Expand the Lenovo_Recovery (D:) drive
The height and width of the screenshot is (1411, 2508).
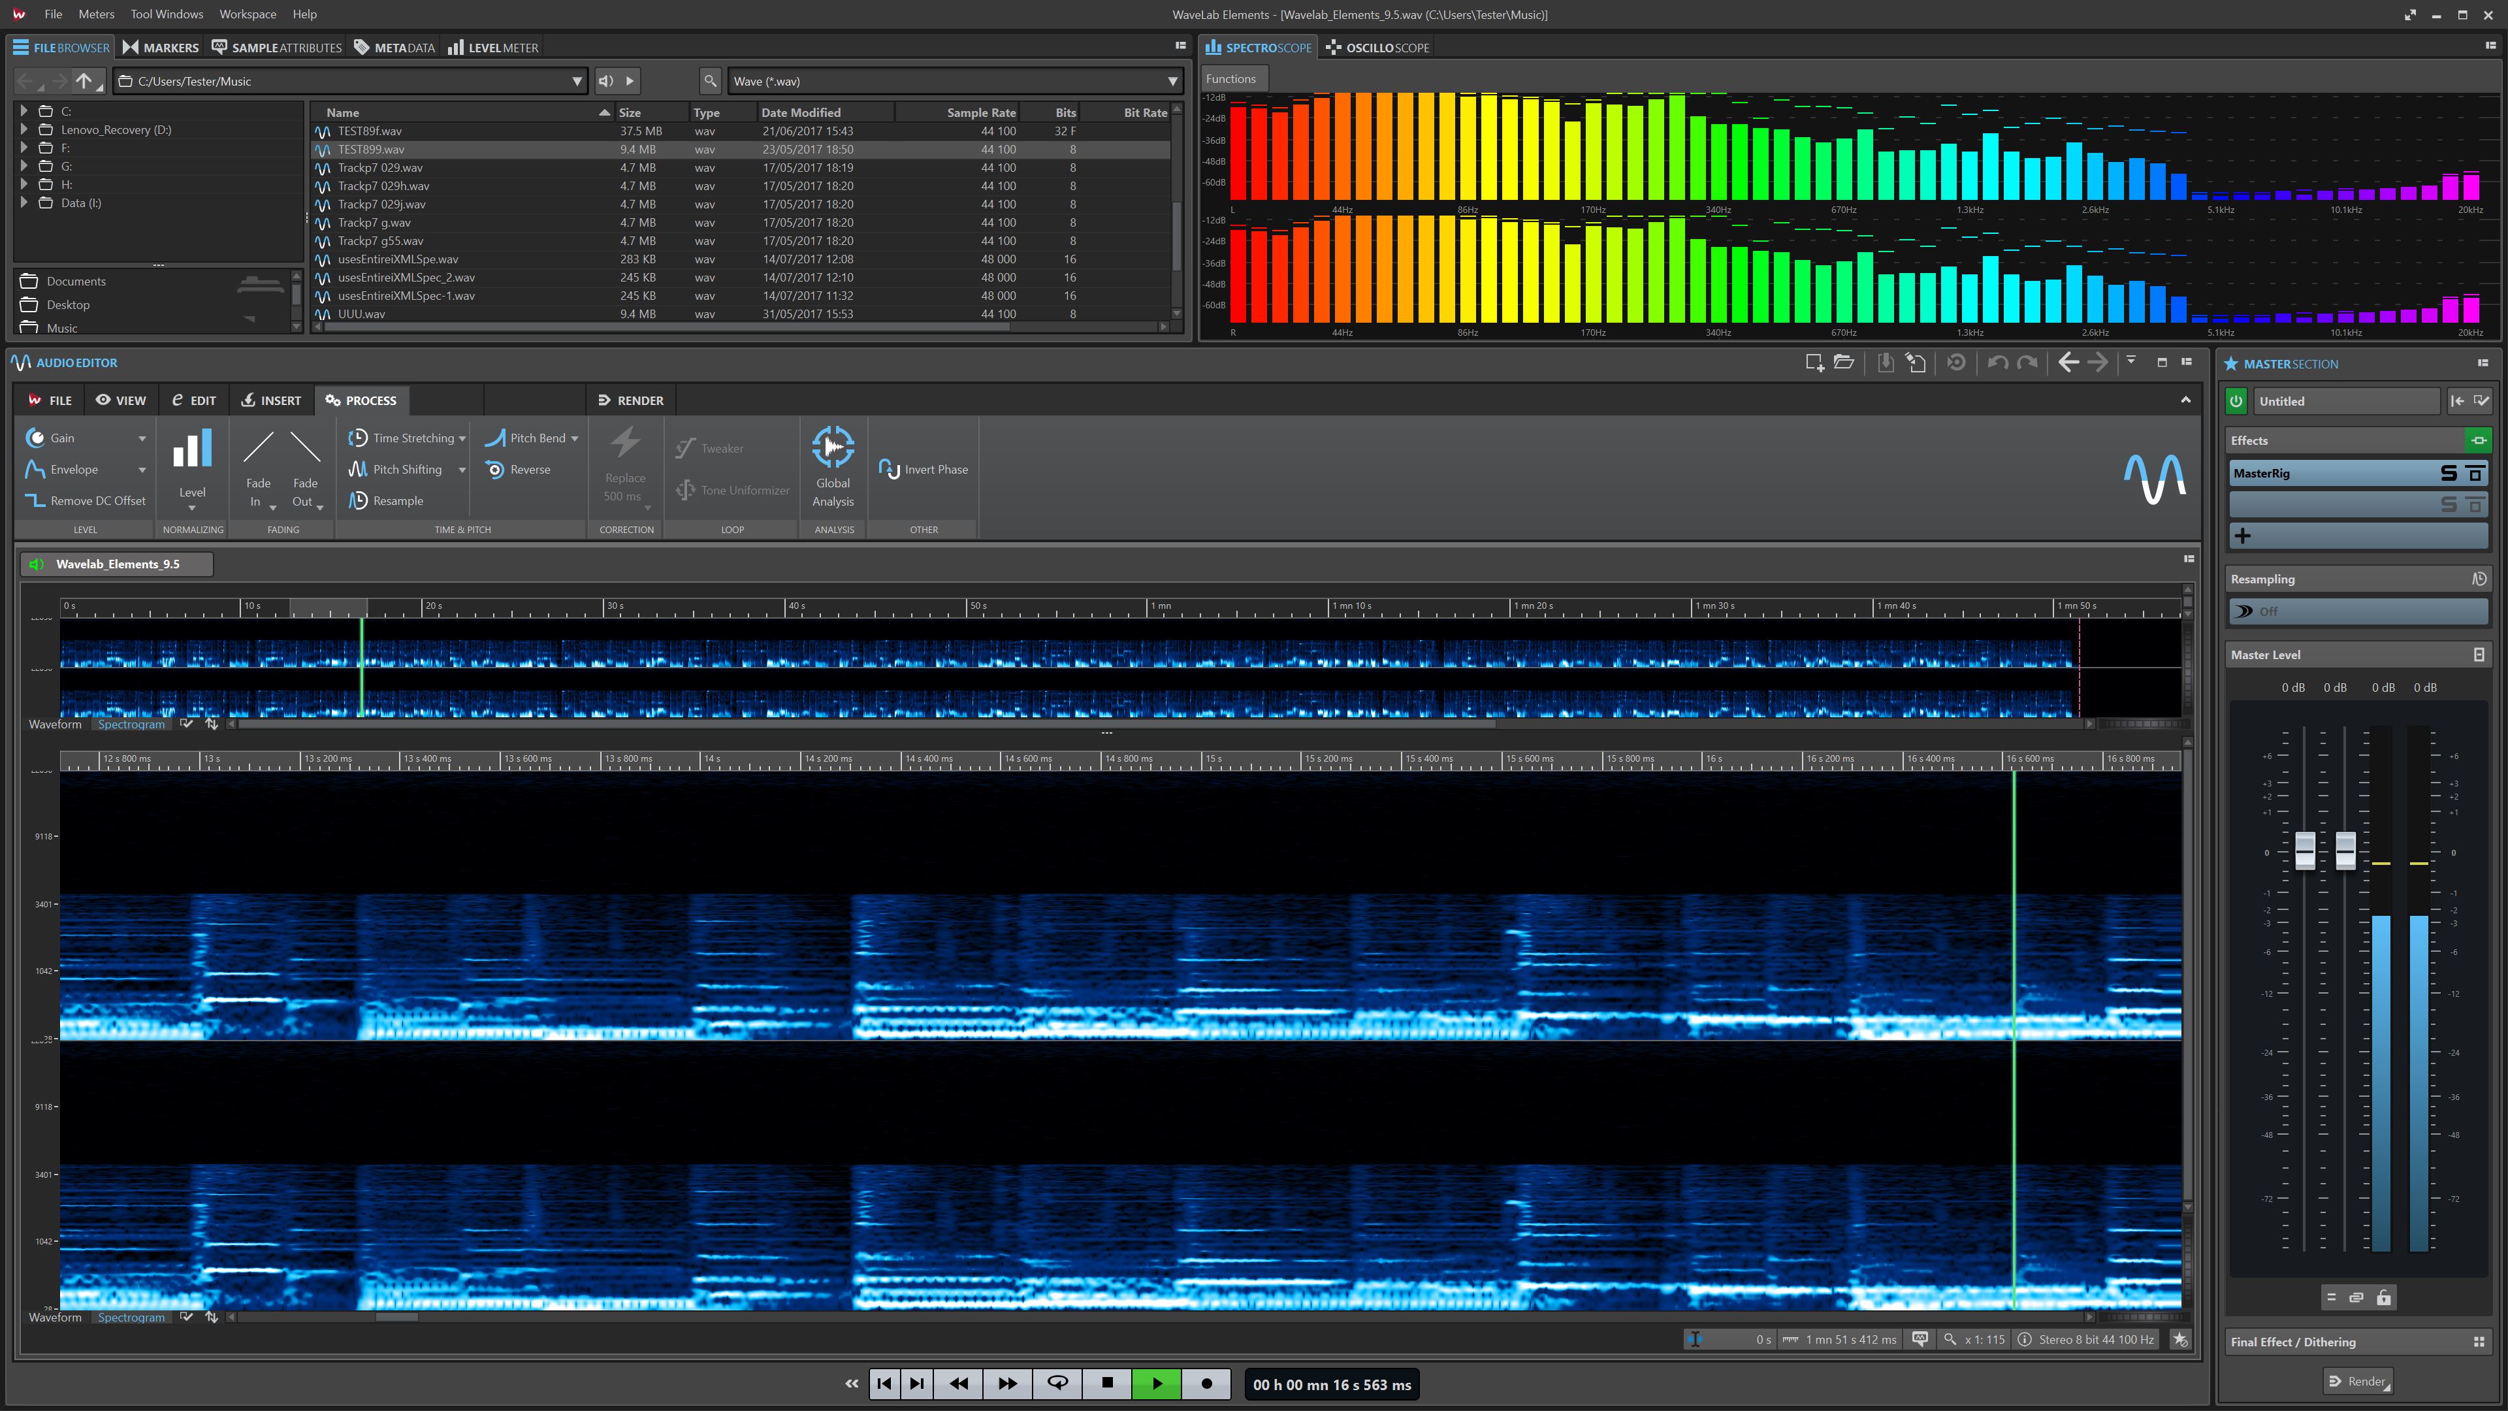pos(24,129)
